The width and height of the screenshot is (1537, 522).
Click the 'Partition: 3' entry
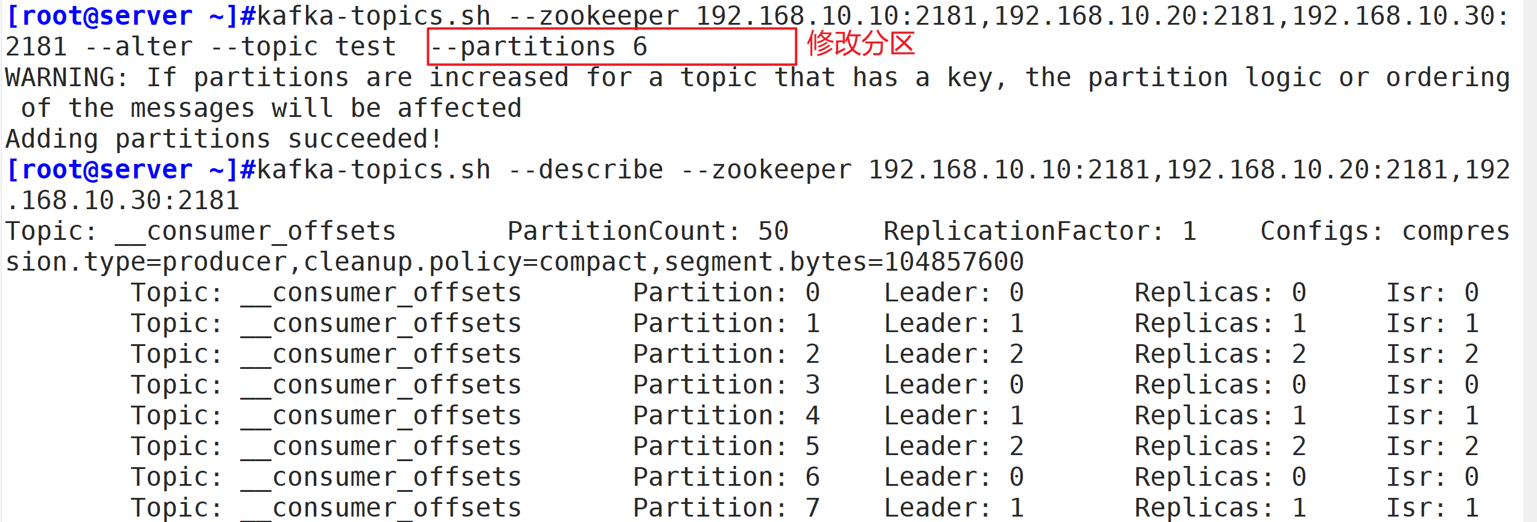pos(727,385)
